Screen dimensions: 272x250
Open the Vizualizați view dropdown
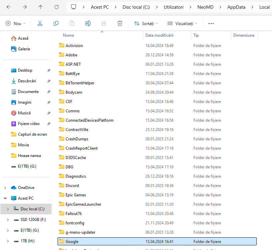coord(182,23)
